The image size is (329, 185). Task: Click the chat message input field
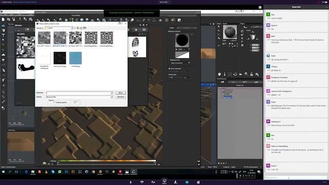coord(296,178)
